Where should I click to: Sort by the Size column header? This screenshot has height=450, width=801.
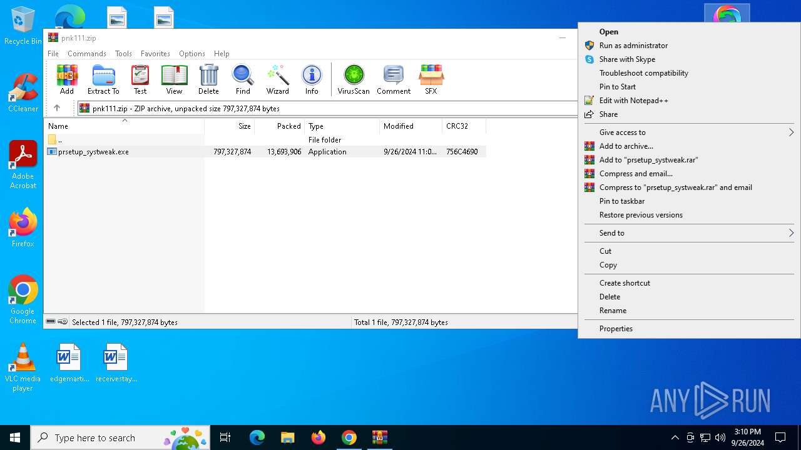[229, 126]
